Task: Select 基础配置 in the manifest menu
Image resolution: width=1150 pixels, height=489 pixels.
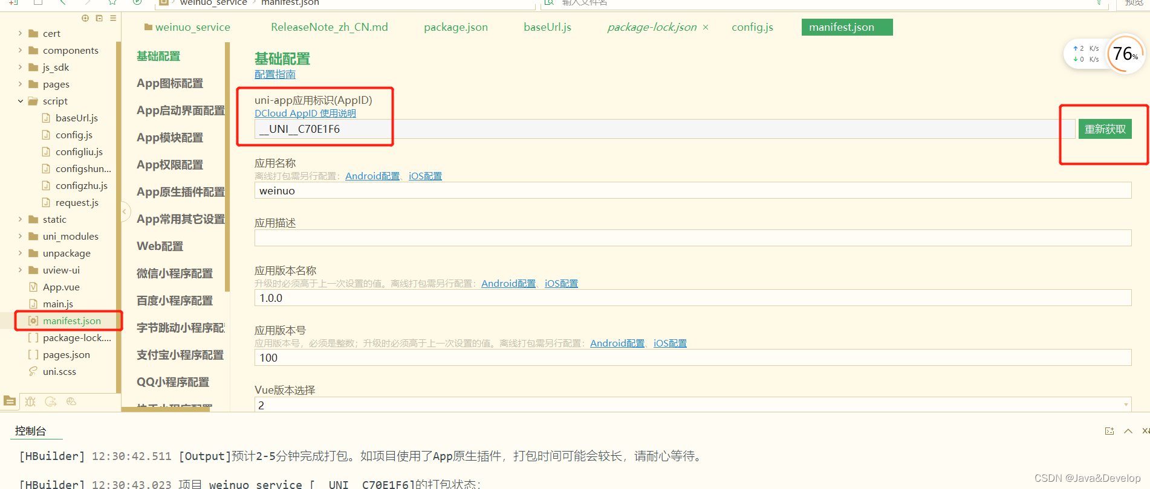Action: (158, 56)
